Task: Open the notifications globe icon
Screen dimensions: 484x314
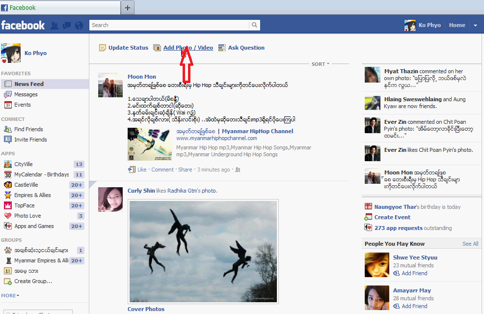Action: [x=79, y=26]
